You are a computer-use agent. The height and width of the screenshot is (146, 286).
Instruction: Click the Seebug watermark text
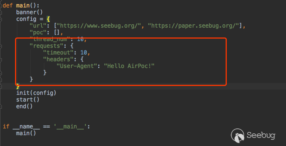[261, 136]
